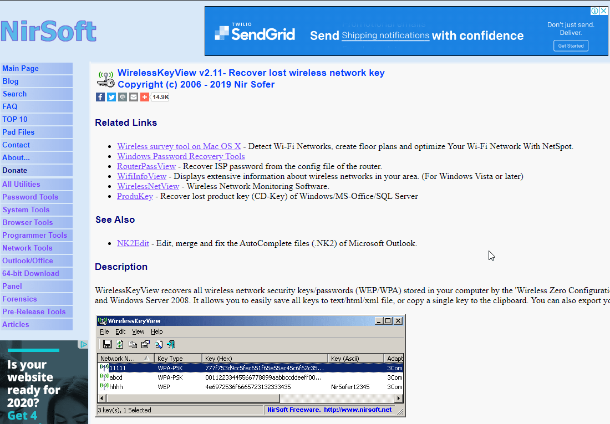
Task: Open Browser Tools in the sidebar
Action: (37, 222)
